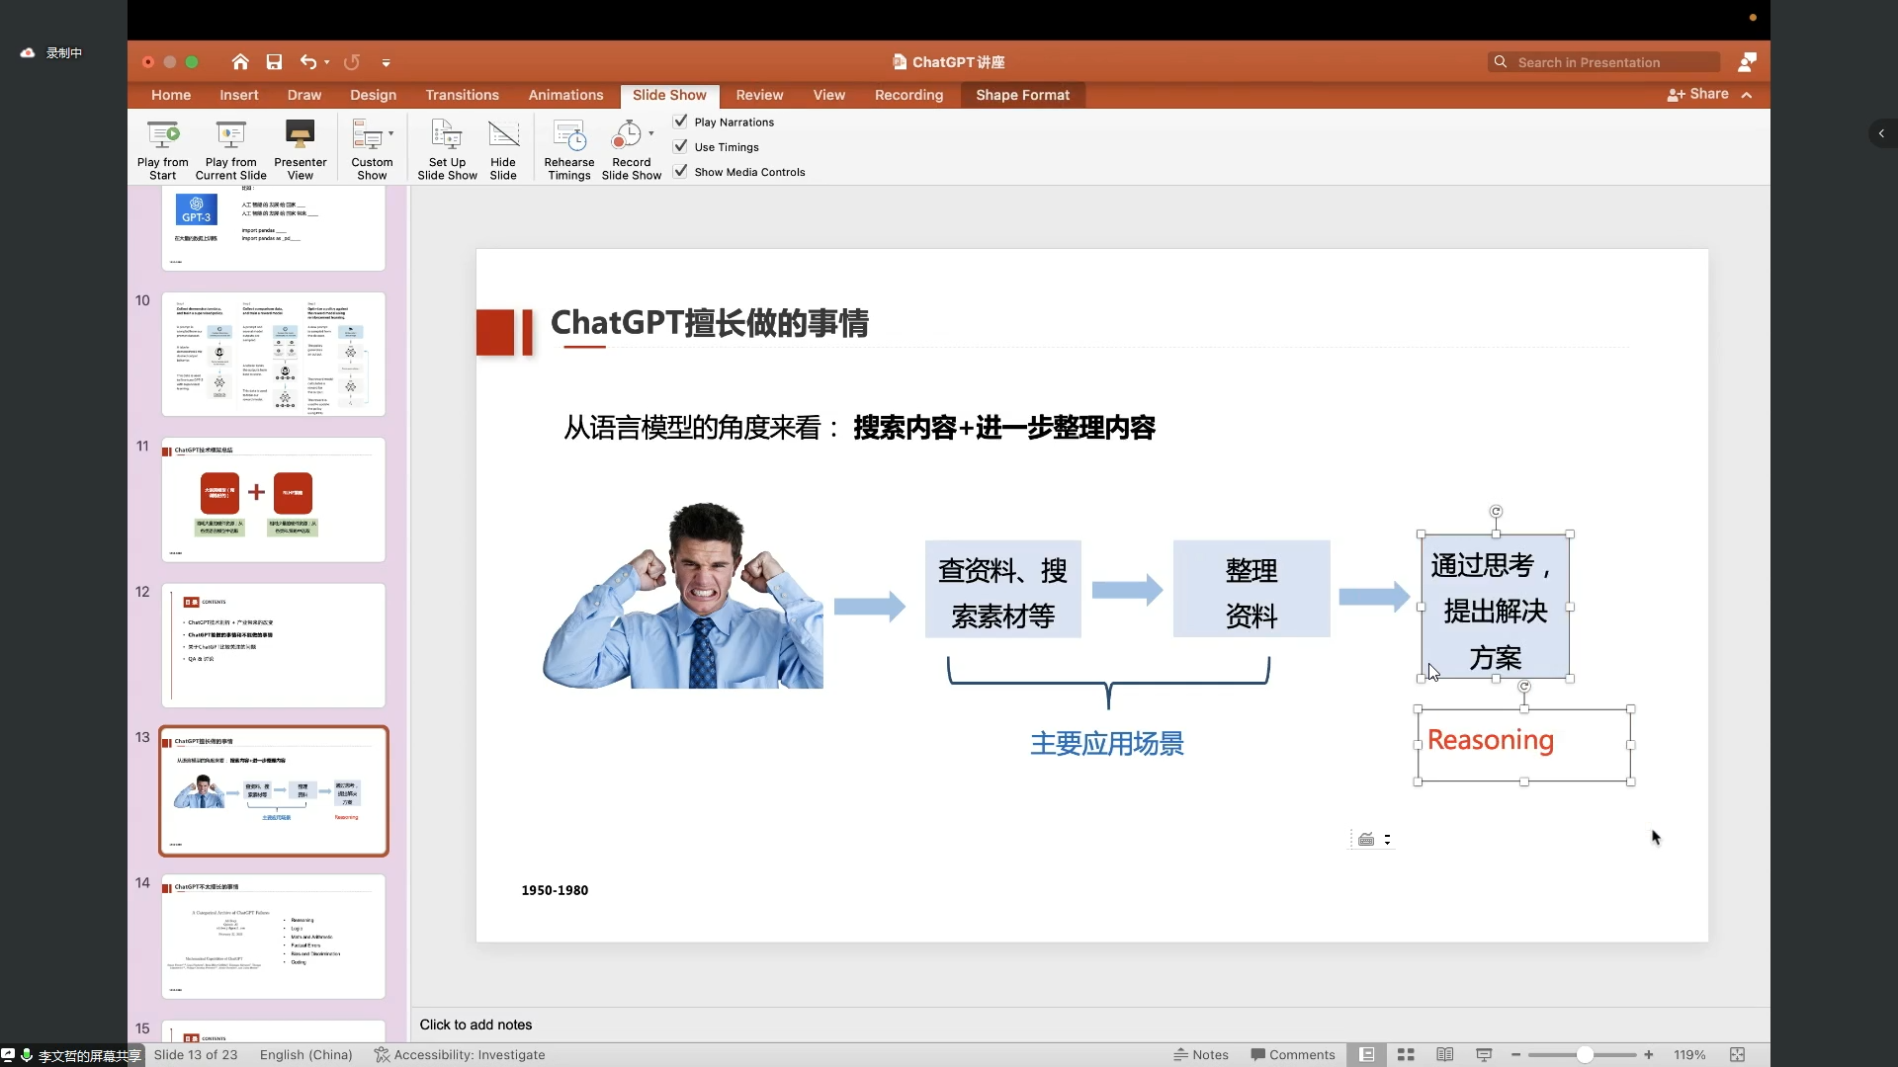This screenshot has height=1067, width=1898.
Task: Click the microphone icon in screen share bar
Action: 27,1055
